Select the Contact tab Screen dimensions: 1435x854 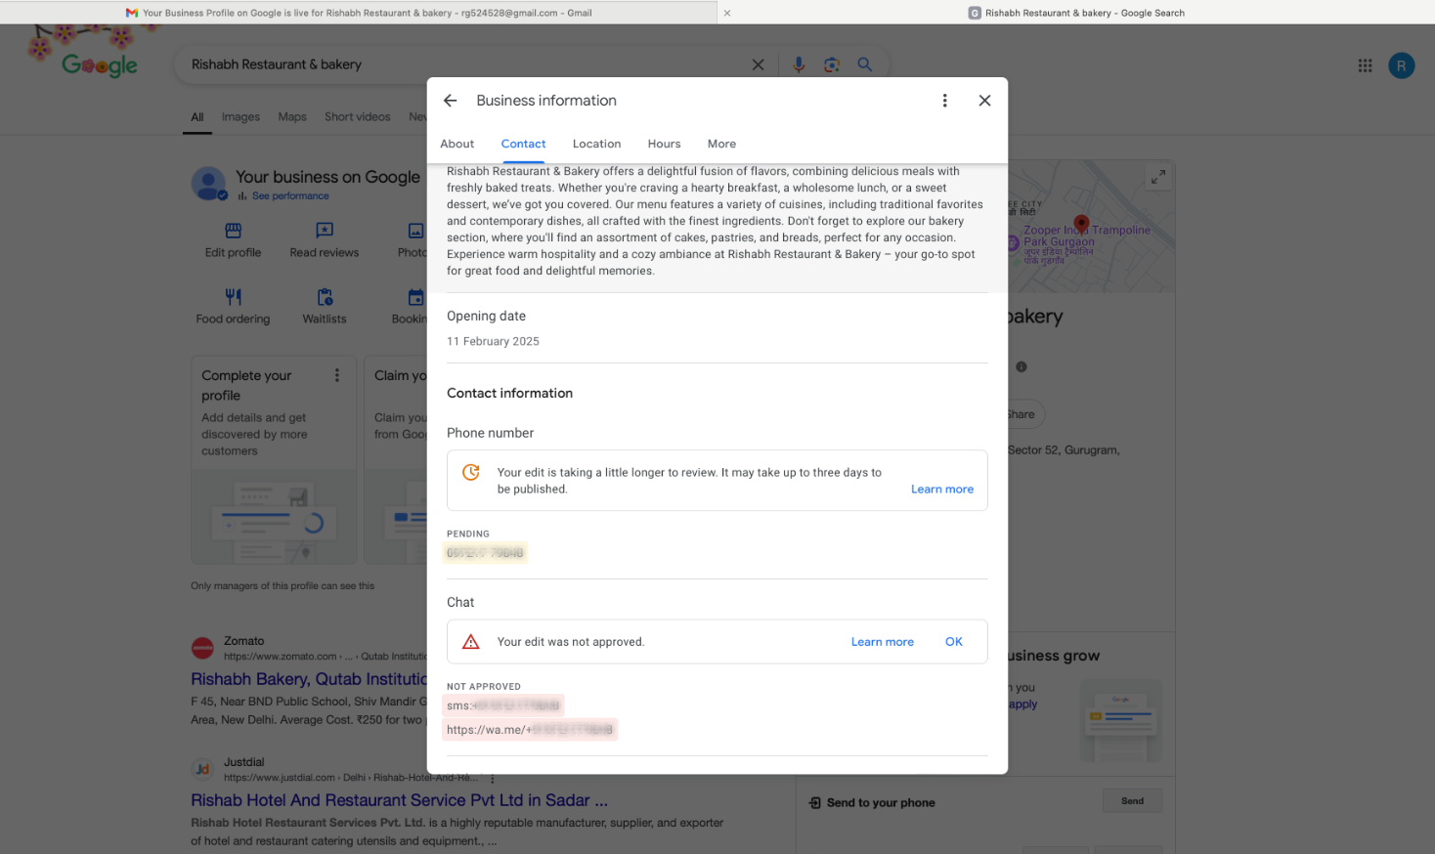523,144
